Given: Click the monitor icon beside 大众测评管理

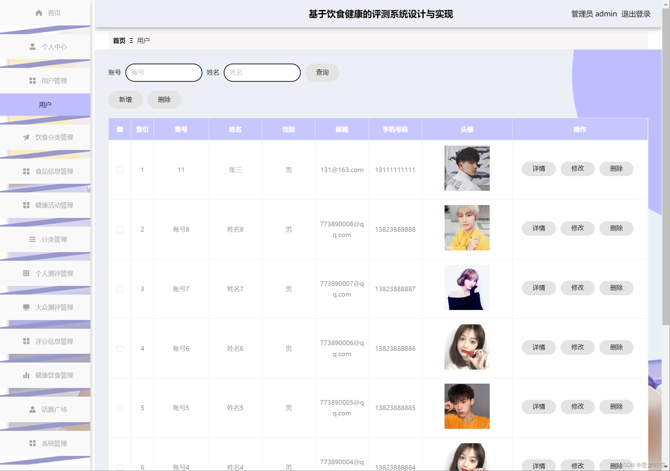Looking at the screenshot, I should coord(26,307).
